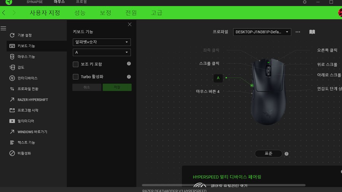Switch to 보정 tab
The image size is (342, 192).
105,12
